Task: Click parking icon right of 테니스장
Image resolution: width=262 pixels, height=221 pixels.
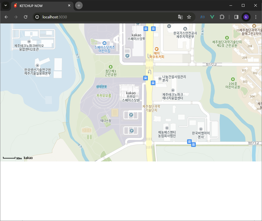Action: point(131,115)
